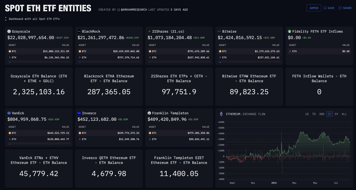356x190 pixels.
Task: Click the BTC coin icon in Grayscale card
Action: coord(10,51)
